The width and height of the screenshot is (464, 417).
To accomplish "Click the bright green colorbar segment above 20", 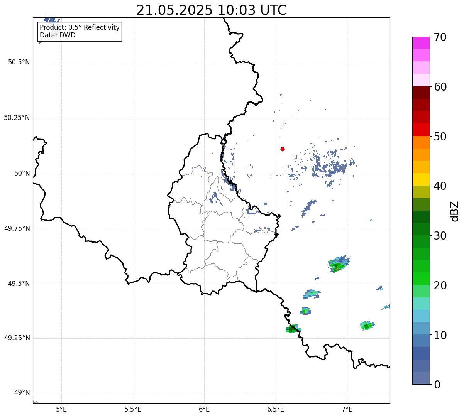I will pyautogui.click(x=421, y=279).
